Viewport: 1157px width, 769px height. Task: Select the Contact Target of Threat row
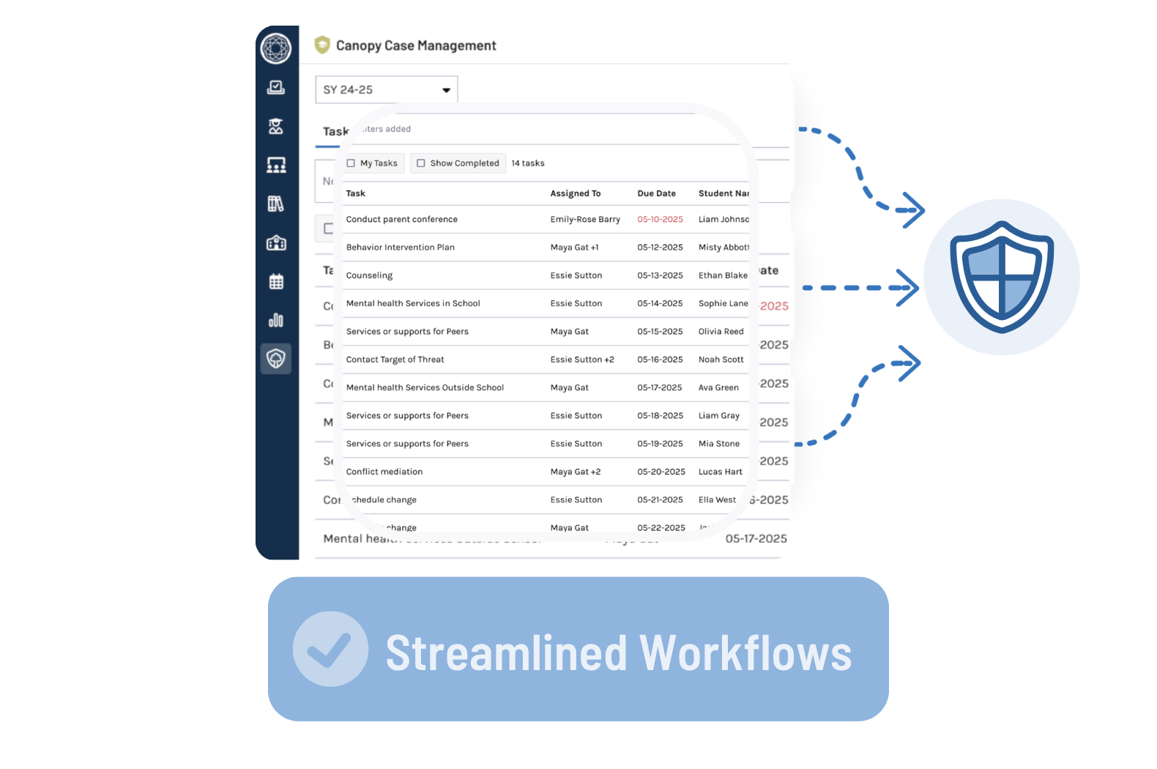tap(395, 360)
